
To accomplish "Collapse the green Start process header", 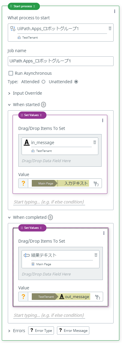I will [x=34, y=6].
